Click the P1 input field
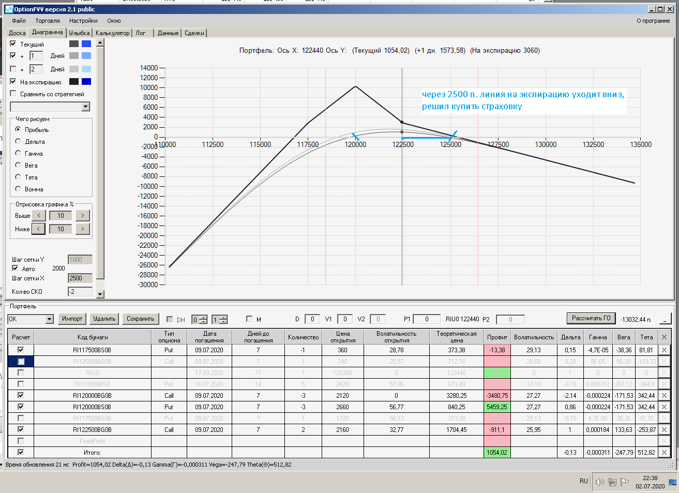The width and height of the screenshot is (679, 493). [x=427, y=319]
